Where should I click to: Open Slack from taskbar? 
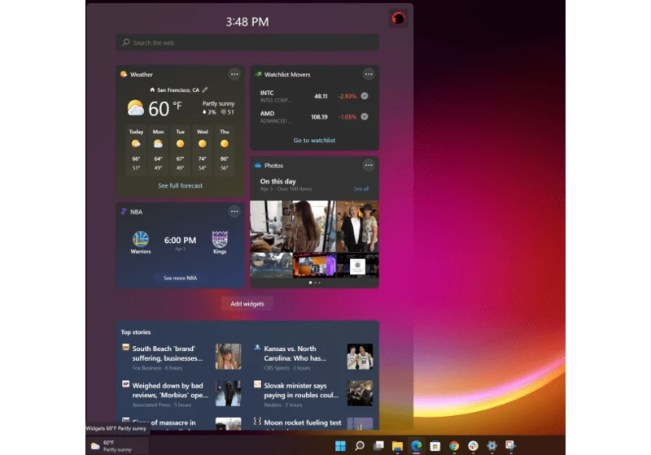coord(473,446)
